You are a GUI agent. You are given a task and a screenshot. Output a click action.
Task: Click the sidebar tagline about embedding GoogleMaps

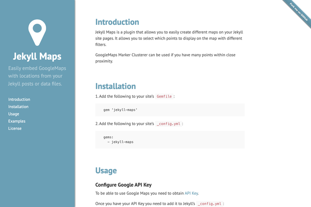tap(37, 76)
